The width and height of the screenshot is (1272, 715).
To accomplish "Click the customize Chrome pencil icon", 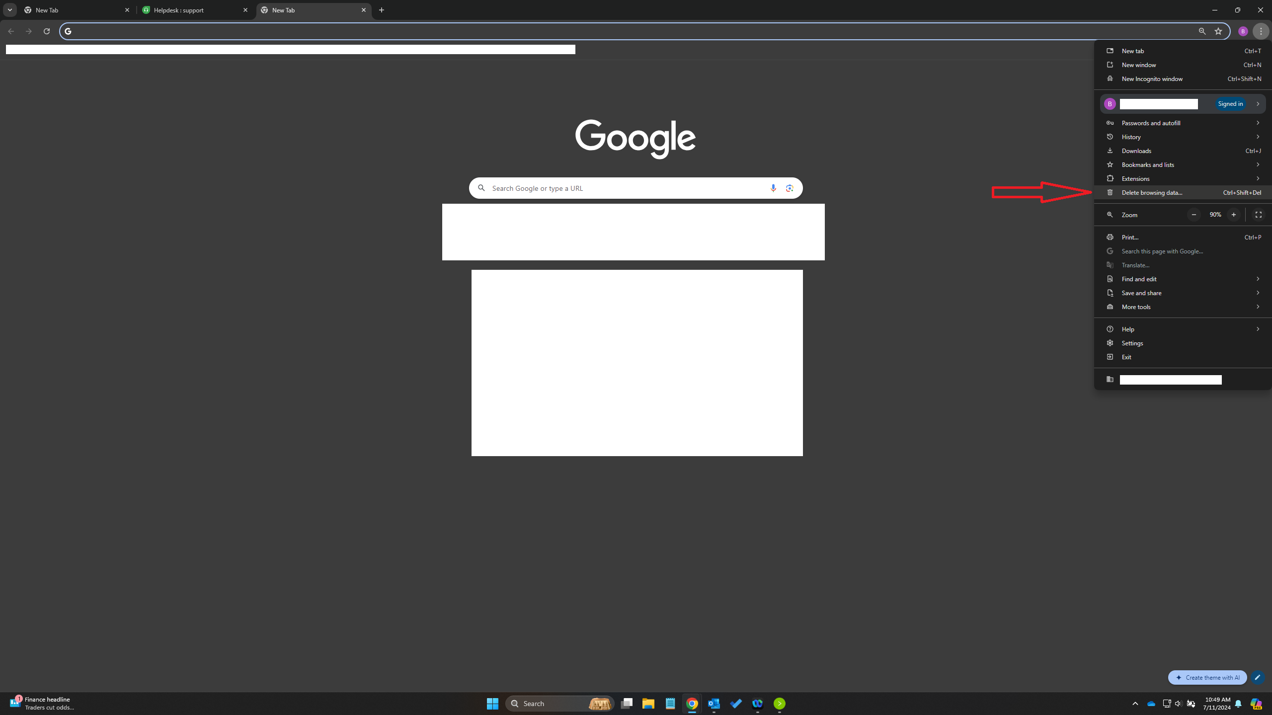I will tap(1258, 677).
